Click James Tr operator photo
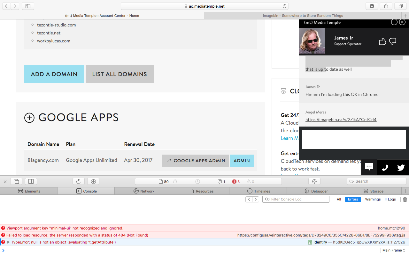 click(x=312, y=41)
